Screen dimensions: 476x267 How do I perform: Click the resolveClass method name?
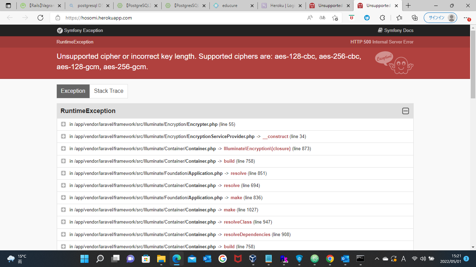pyautogui.click(x=238, y=222)
